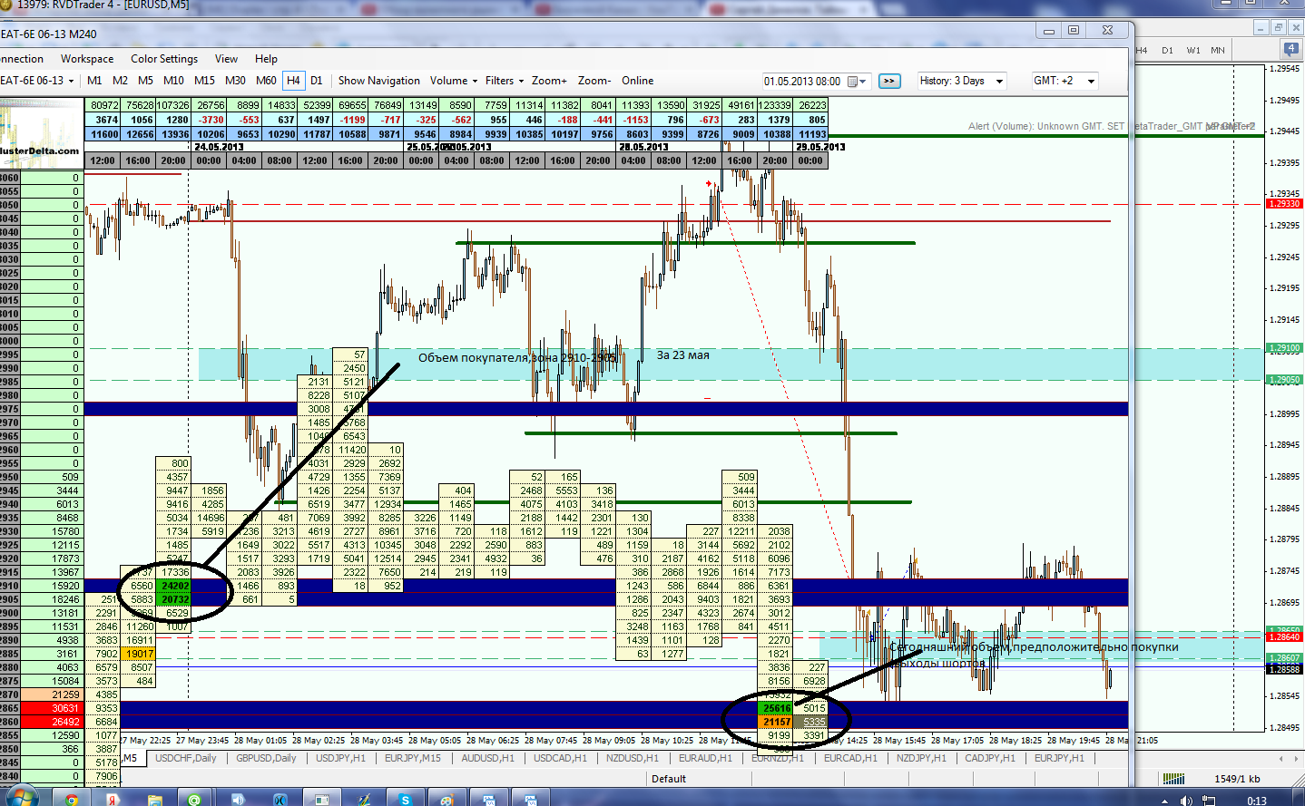Click the >> forward button

click(889, 81)
